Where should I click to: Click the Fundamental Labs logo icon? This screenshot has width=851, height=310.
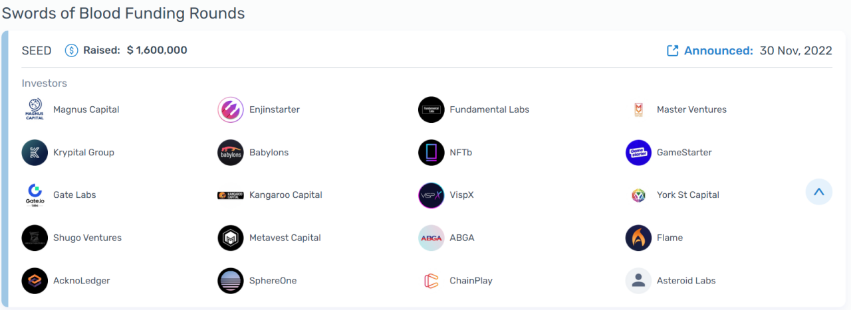[431, 110]
